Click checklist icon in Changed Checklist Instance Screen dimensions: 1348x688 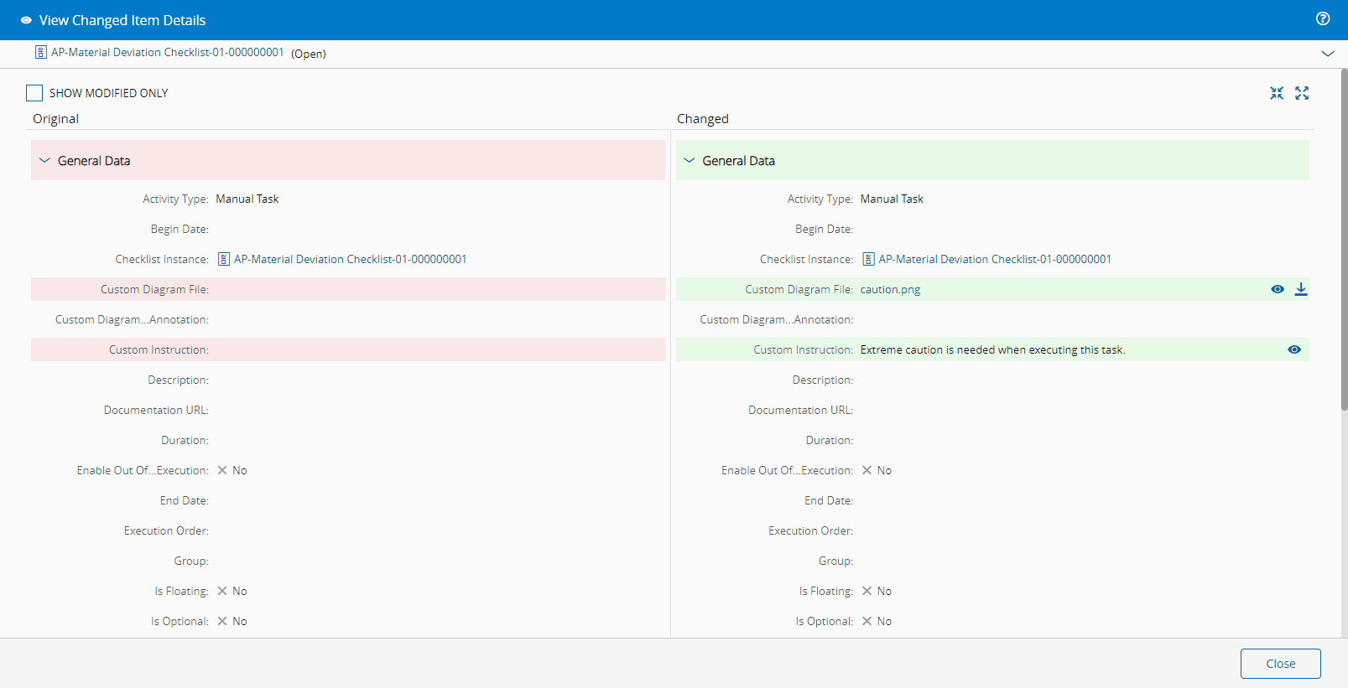pos(869,259)
